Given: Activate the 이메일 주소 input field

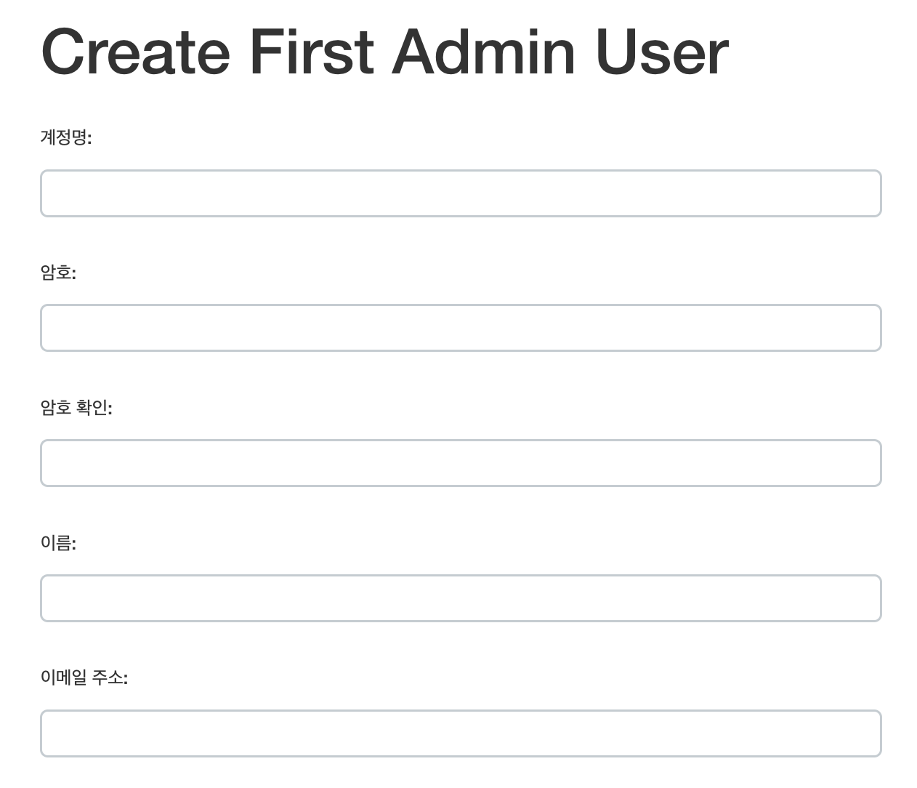Looking at the screenshot, I should coord(461,733).
